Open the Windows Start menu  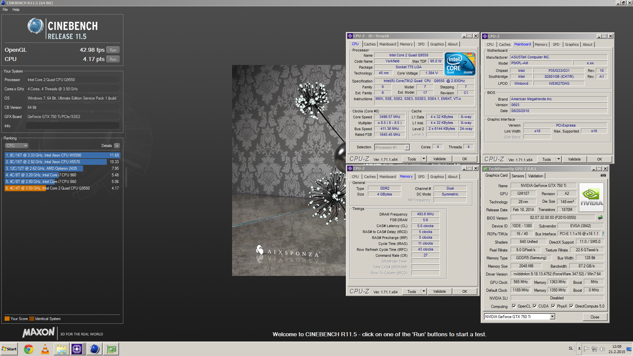pyautogui.click(x=9, y=349)
